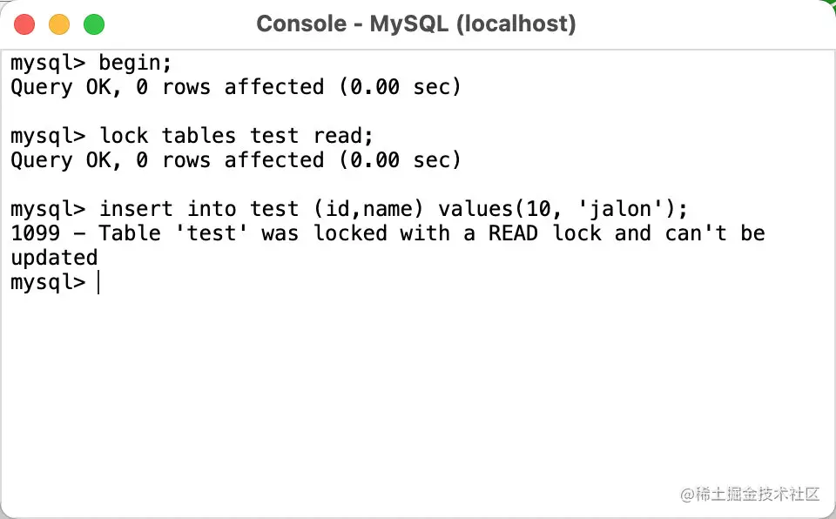This screenshot has width=836, height=519.
Task: Click the "(id,name)" column list
Action: point(369,209)
